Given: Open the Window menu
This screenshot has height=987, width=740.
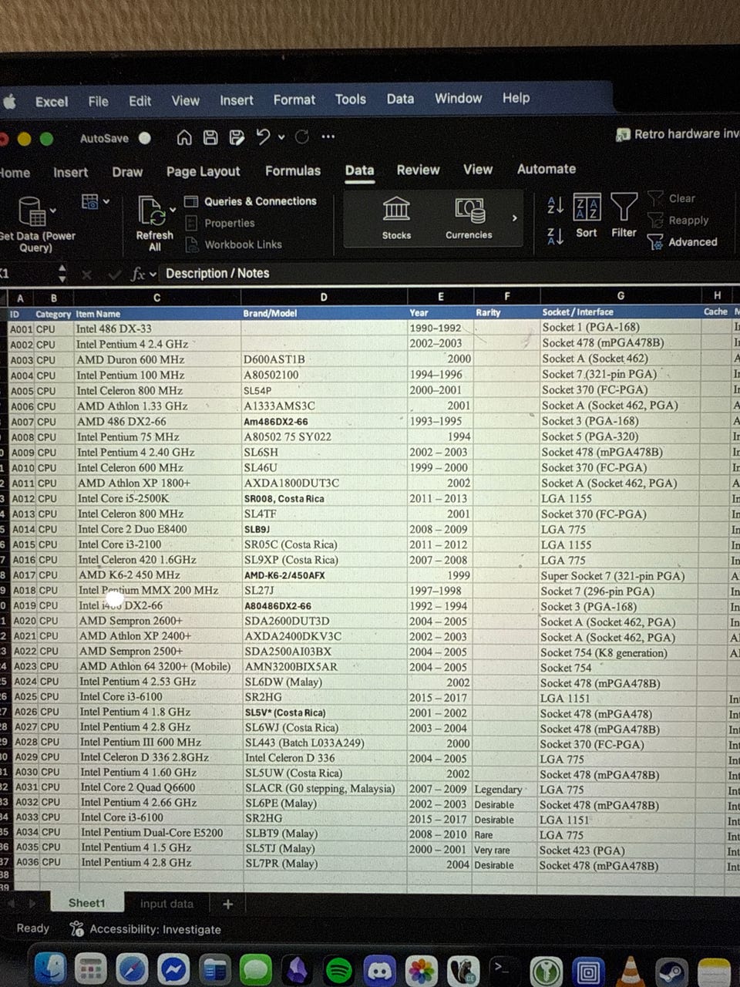Looking at the screenshot, I should pos(458,98).
